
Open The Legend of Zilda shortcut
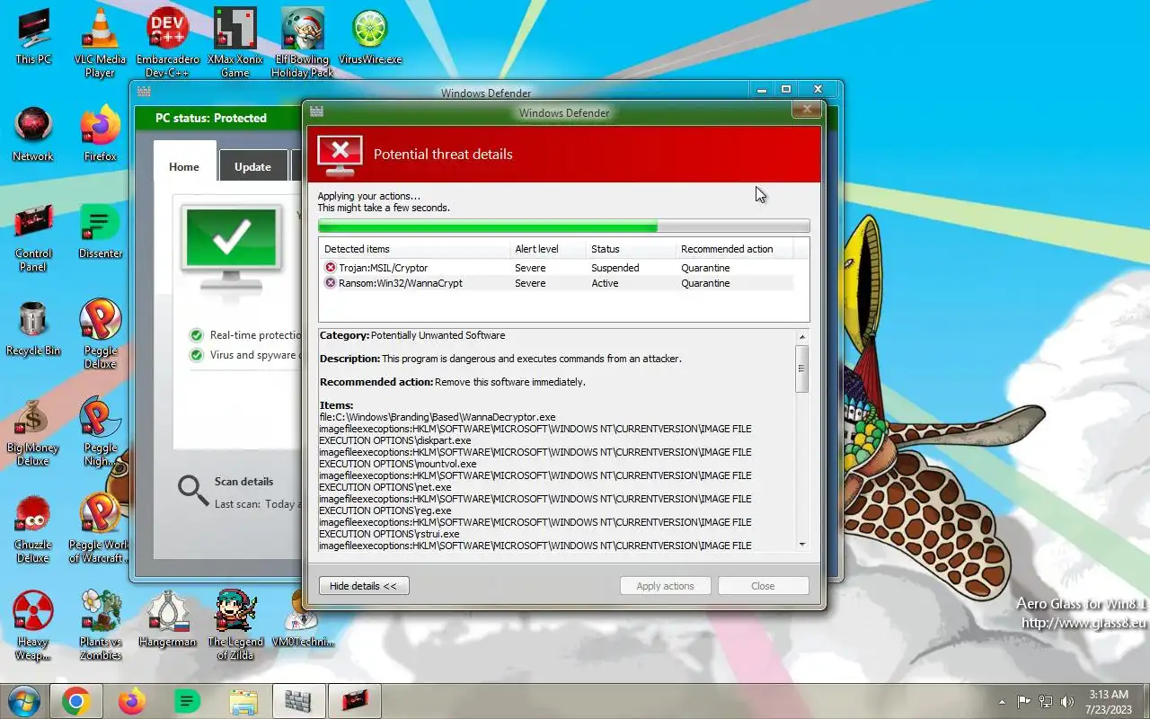[x=235, y=626]
